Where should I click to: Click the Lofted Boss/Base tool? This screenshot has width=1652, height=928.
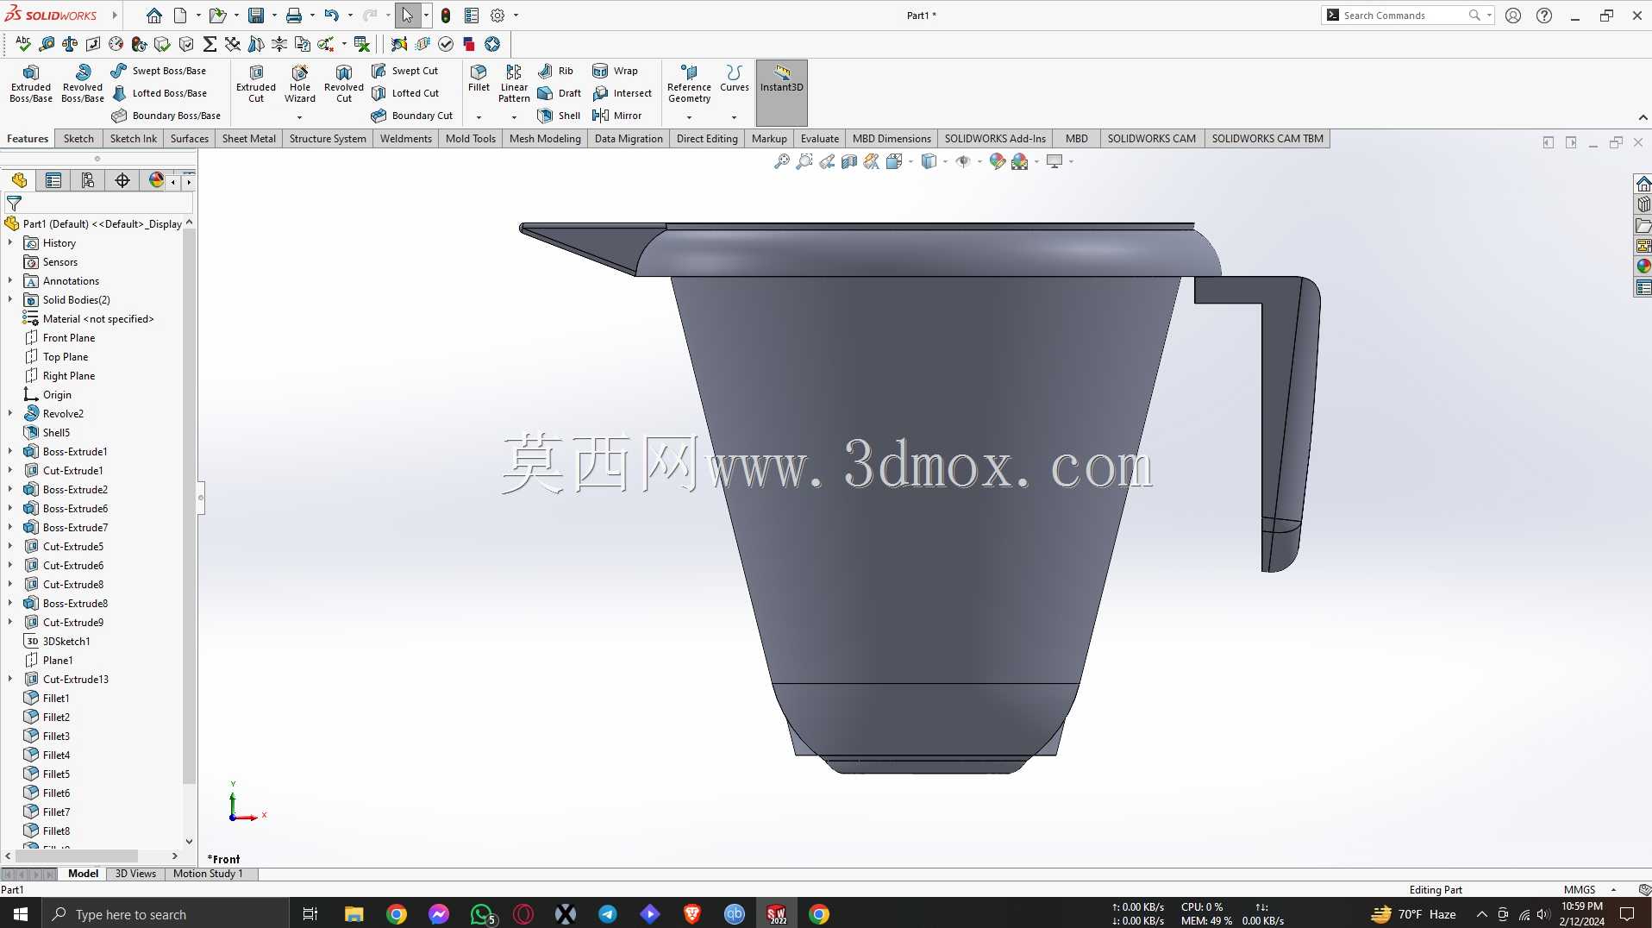pyautogui.click(x=159, y=93)
